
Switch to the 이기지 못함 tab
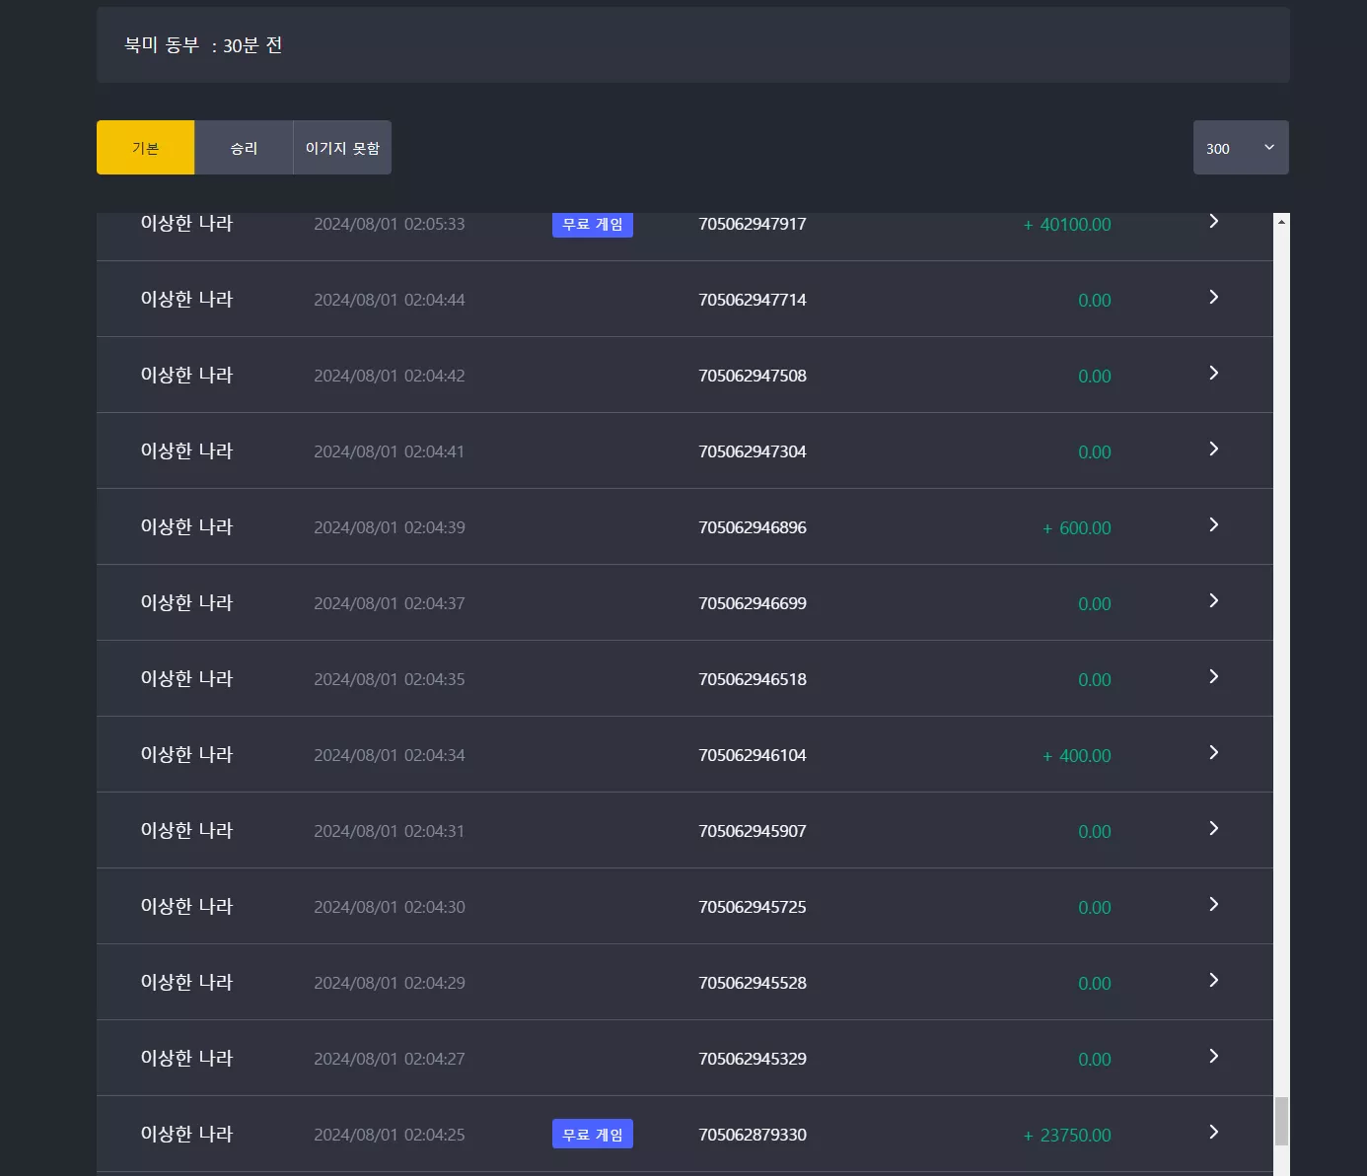pos(342,148)
